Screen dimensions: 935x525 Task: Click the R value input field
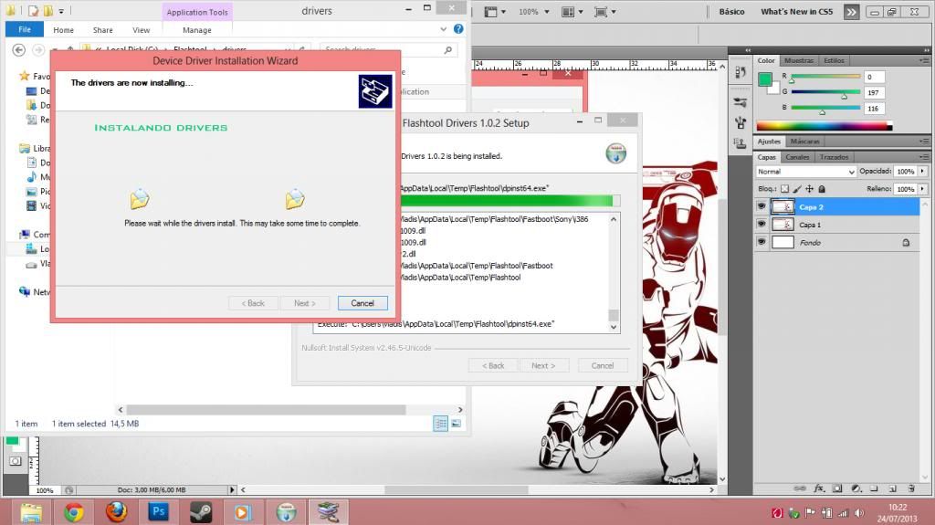coord(874,77)
